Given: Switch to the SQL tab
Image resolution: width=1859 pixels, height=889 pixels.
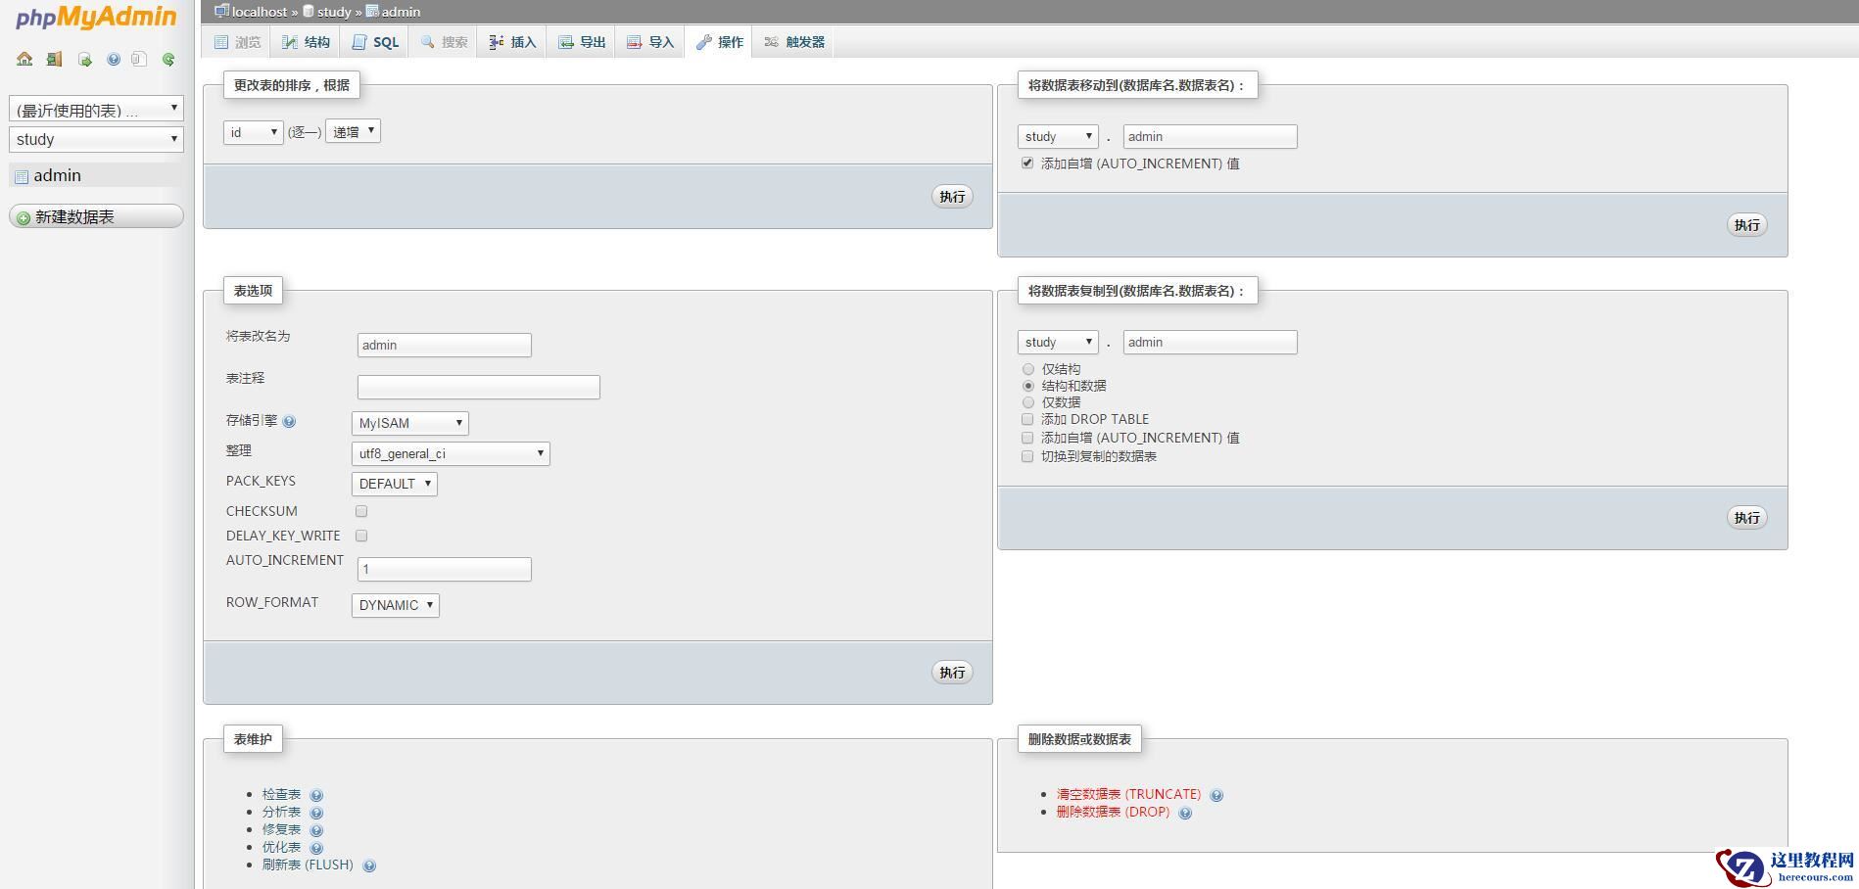Looking at the screenshot, I should click(375, 42).
